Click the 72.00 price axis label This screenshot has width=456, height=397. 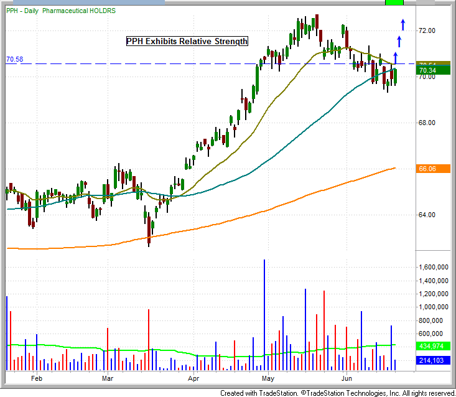point(427,30)
